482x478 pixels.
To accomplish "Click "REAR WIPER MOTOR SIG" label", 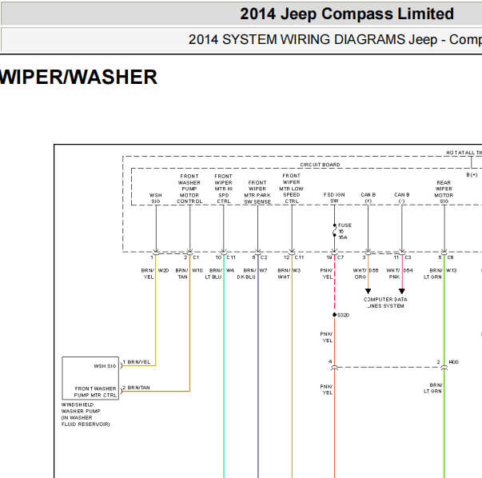I will click(444, 192).
